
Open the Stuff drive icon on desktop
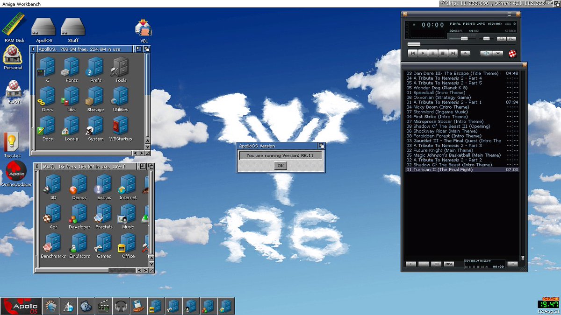(x=73, y=31)
